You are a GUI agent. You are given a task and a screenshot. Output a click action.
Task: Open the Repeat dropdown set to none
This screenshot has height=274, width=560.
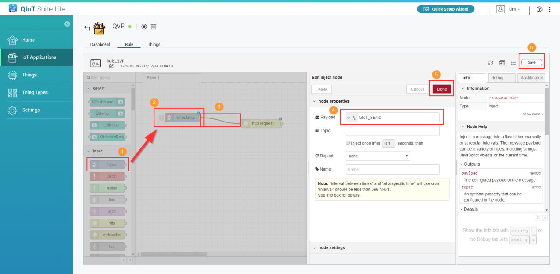click(x=378, y=156)
